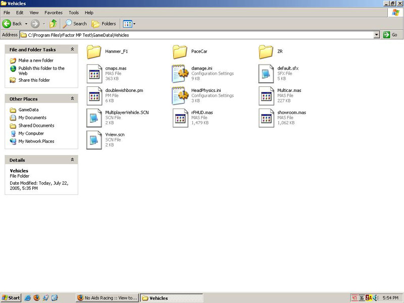Viewport: 404px width, 303px height.
Task: Click the volume speaker tray icon
Action: [x=376, y=298]
